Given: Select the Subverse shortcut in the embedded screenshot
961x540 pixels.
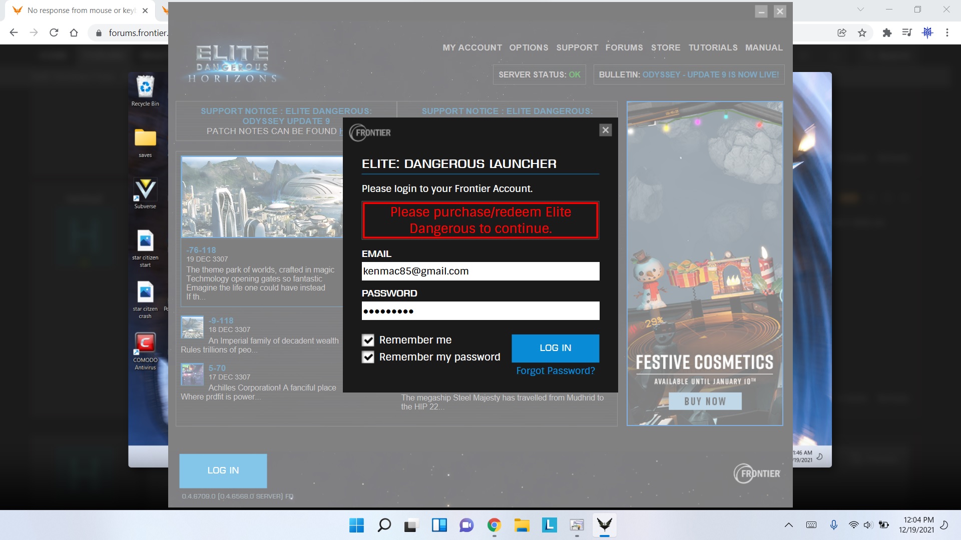Looking at the screenshot, I should pyautogui.click(x=145, y=193).
